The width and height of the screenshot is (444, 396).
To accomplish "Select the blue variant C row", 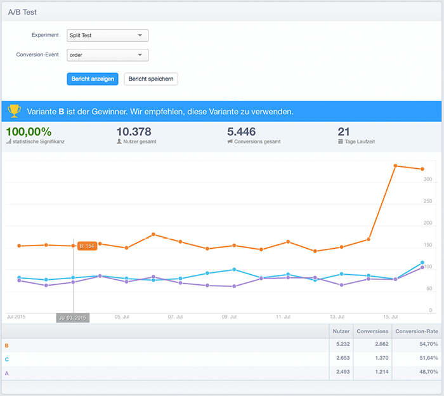I will click(221, 359).
